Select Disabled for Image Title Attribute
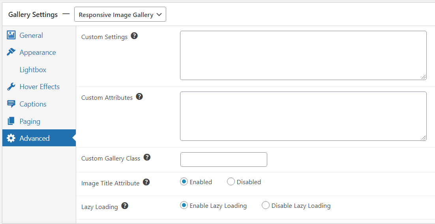The image size is (435, 224). (x=231, y=182)
